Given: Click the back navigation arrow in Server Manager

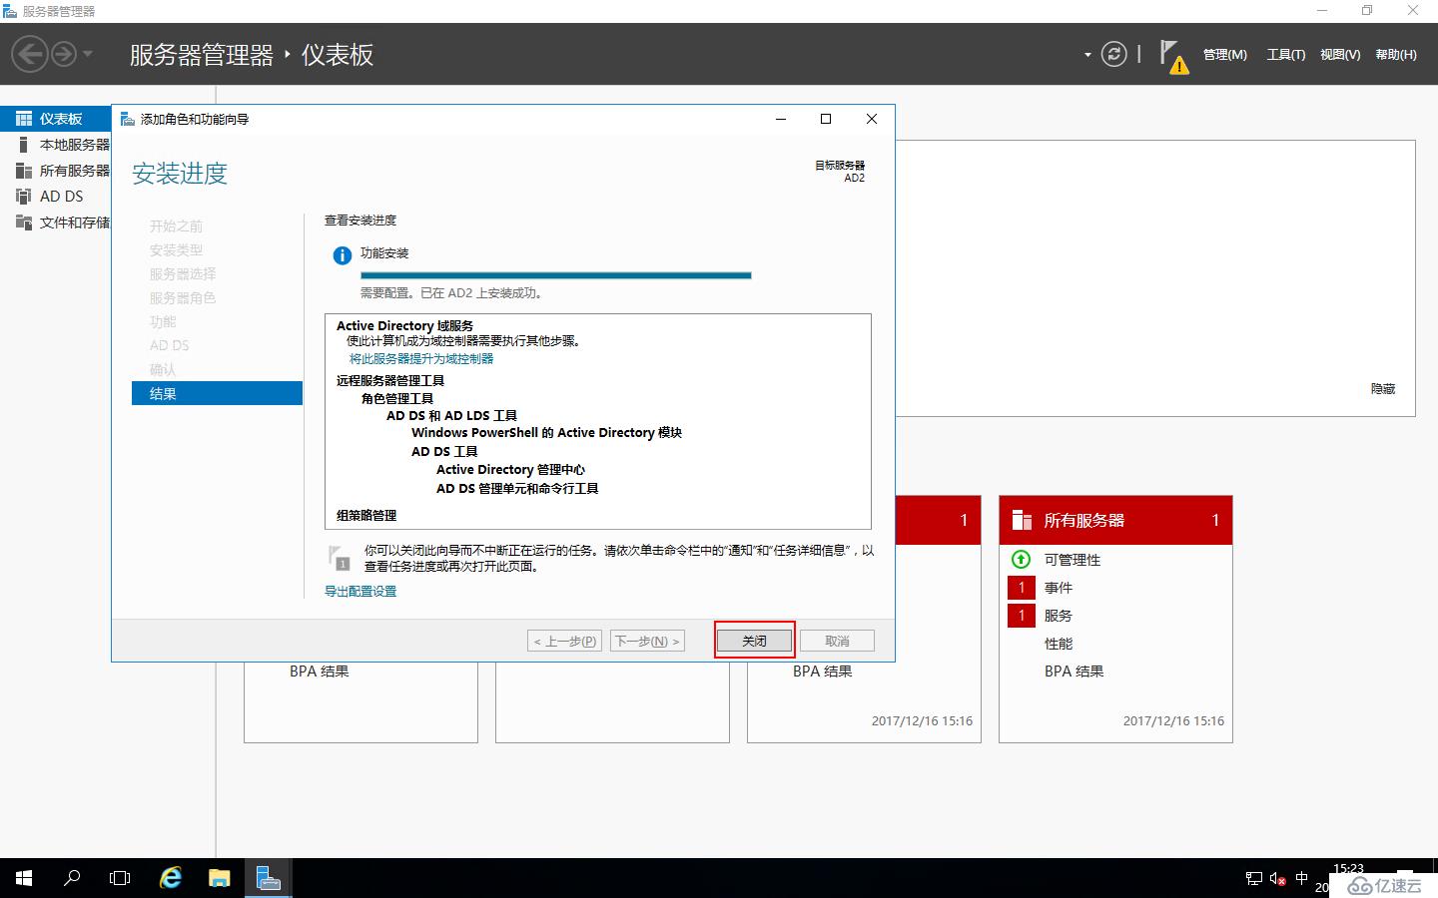Looking at the screenshot, I should pos(30,54).
